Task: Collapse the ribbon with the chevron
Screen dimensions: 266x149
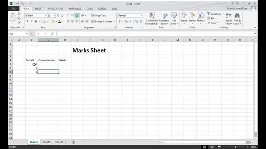Action: (255, 28)
